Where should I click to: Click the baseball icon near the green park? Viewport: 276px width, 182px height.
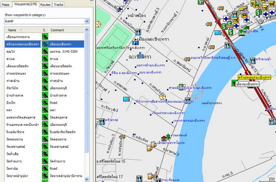click(98, 24)
